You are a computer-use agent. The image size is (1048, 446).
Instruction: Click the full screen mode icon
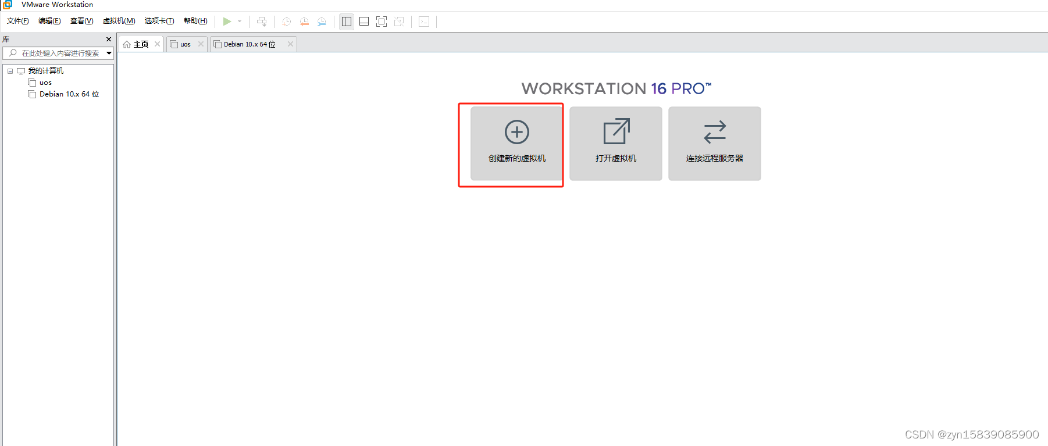382,22
